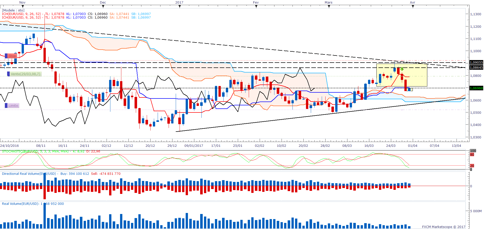484x229 pixels.
Task: Click the 07/04 date axis label
Action: [x=435, y=146]
